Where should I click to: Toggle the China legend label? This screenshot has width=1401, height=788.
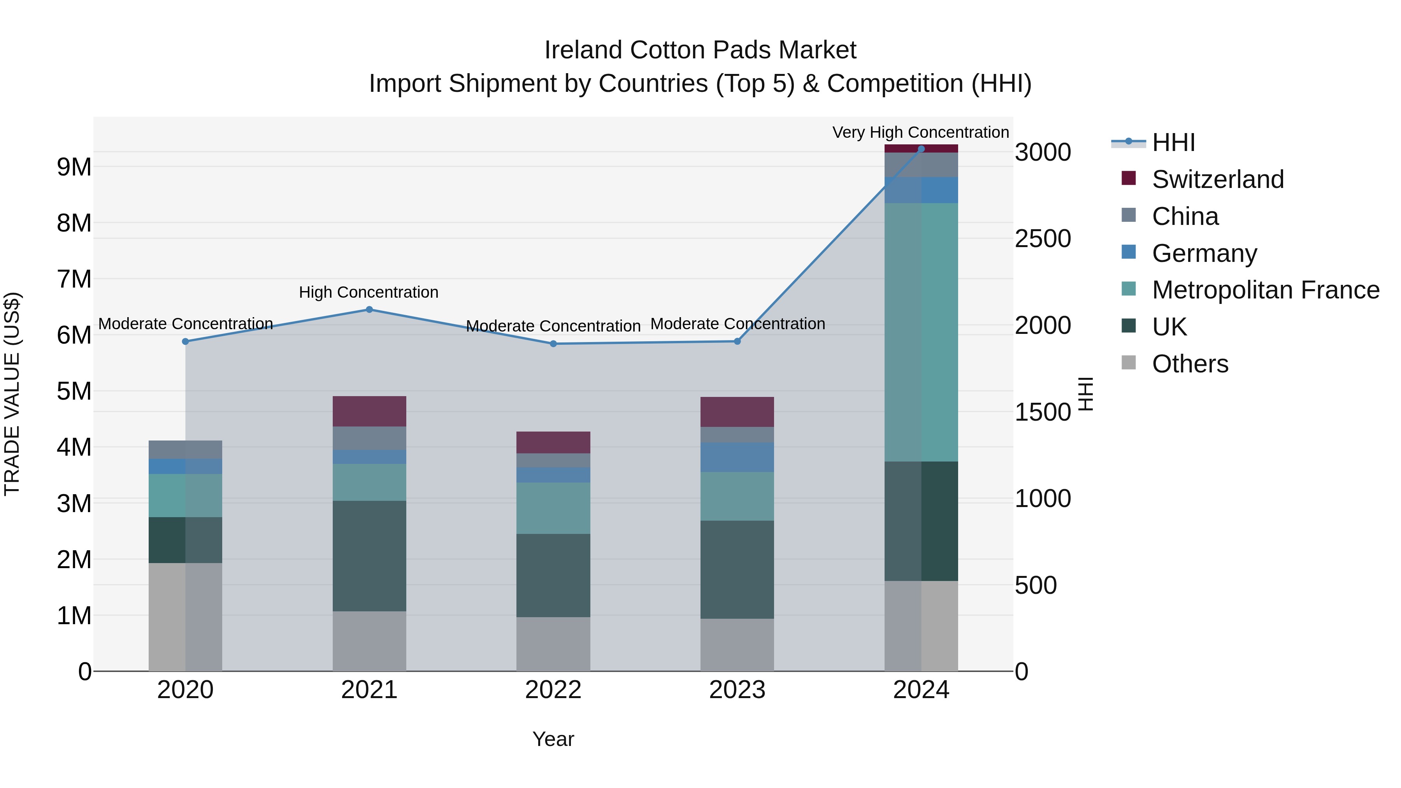pyautogui.click(x=1185, y=216)
